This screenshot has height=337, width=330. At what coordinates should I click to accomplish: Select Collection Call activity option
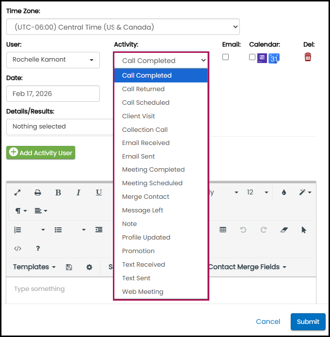point(161,129)
